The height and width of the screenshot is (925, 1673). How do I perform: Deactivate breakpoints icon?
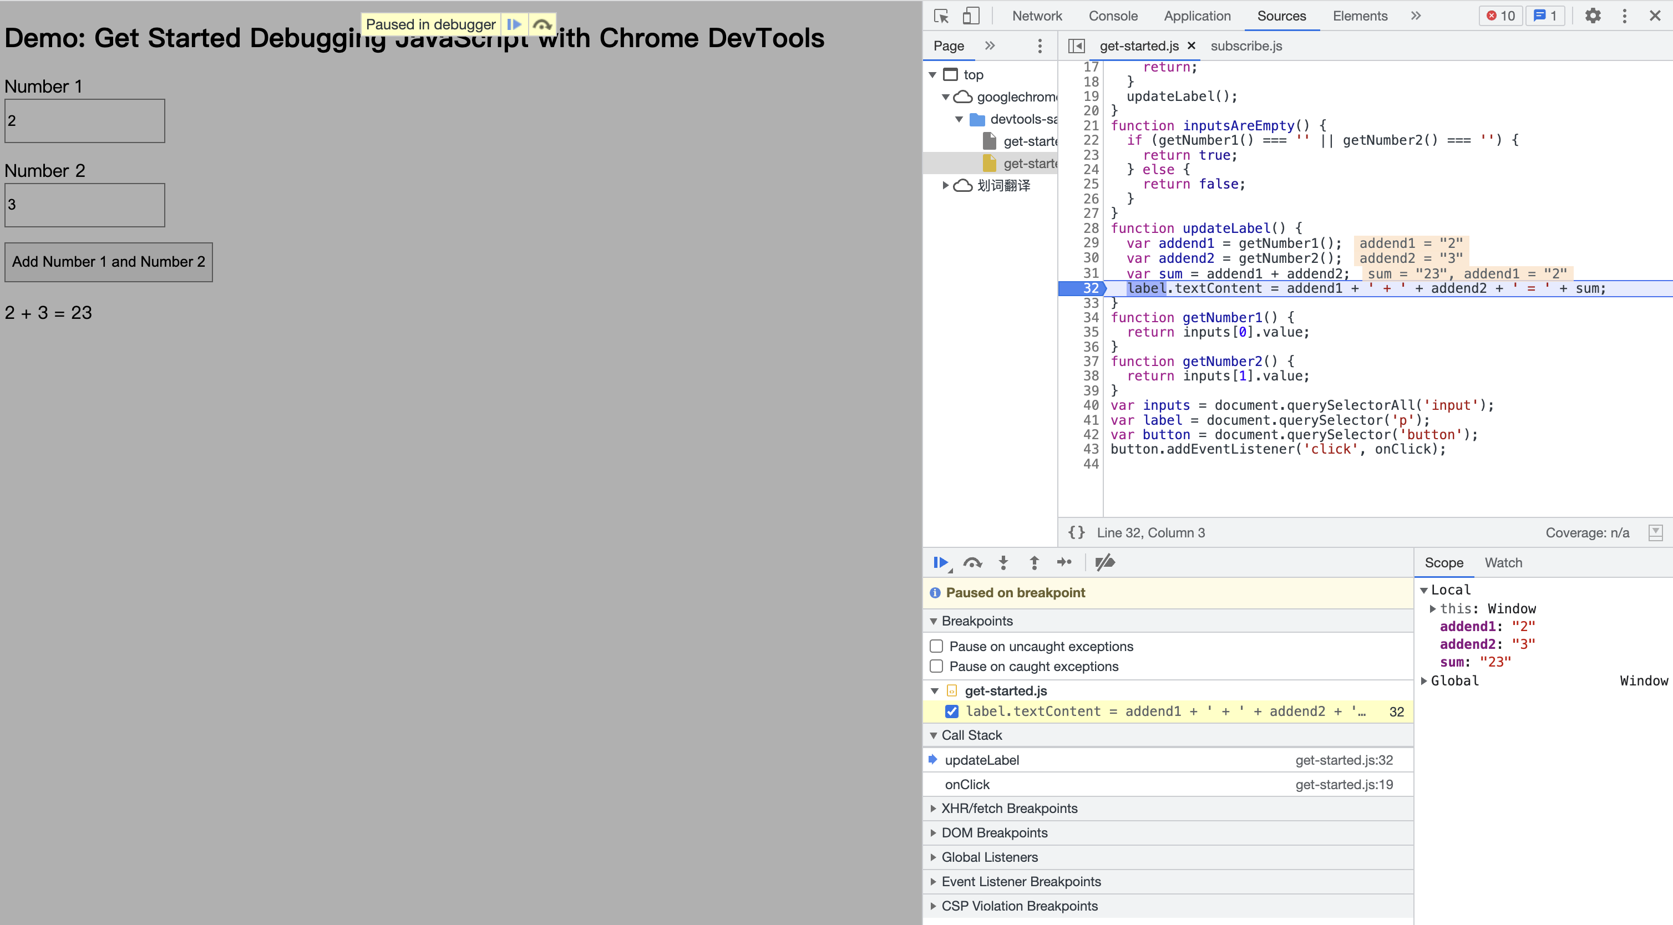click(1105, 562)
